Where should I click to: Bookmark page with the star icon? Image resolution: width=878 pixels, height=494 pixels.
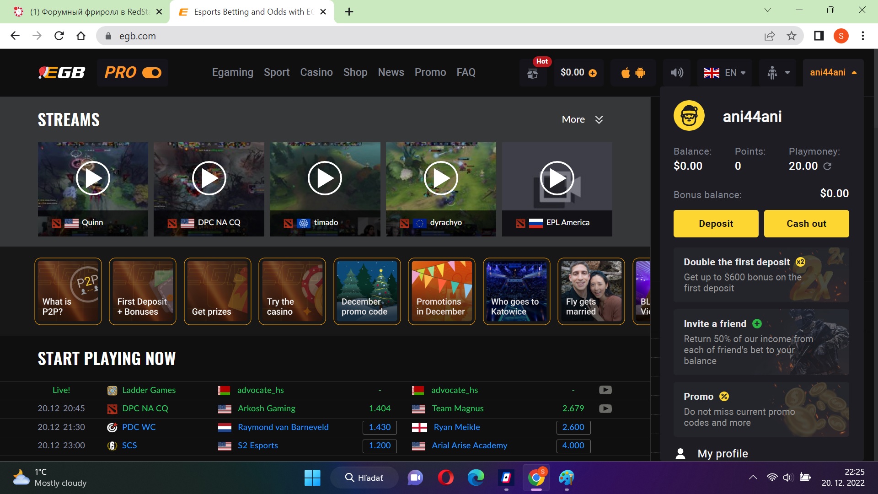point(792,36)
